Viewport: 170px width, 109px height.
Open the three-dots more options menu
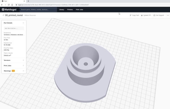pos(168,15)
